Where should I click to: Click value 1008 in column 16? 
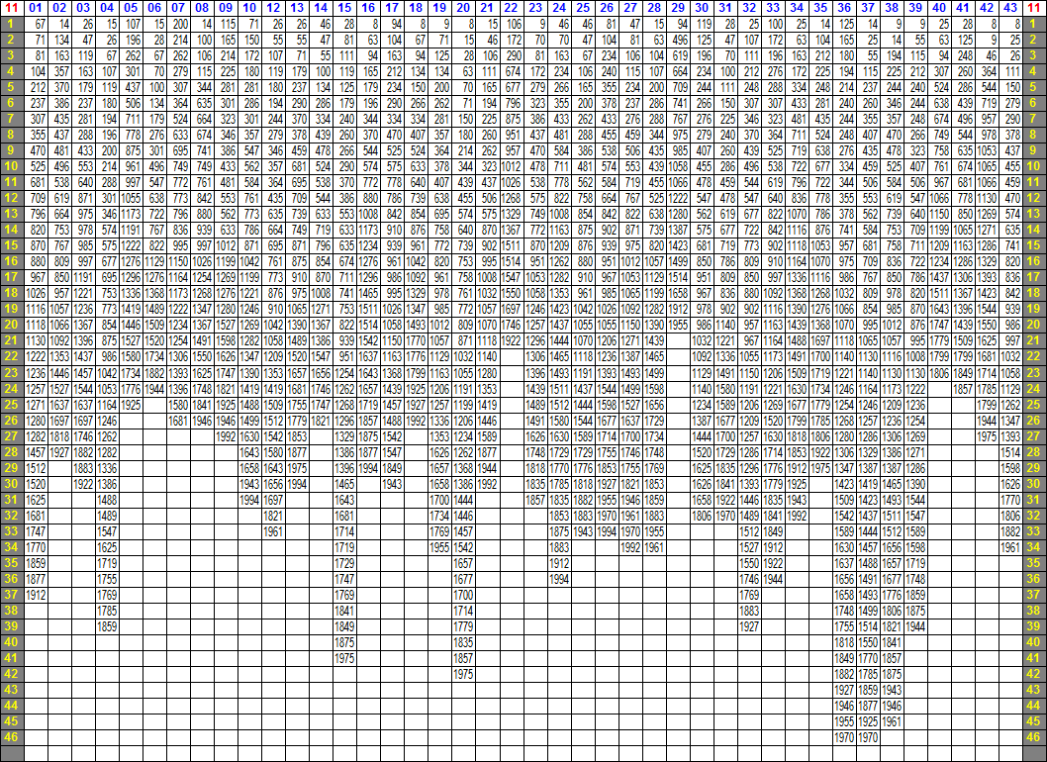coord(368,214)
